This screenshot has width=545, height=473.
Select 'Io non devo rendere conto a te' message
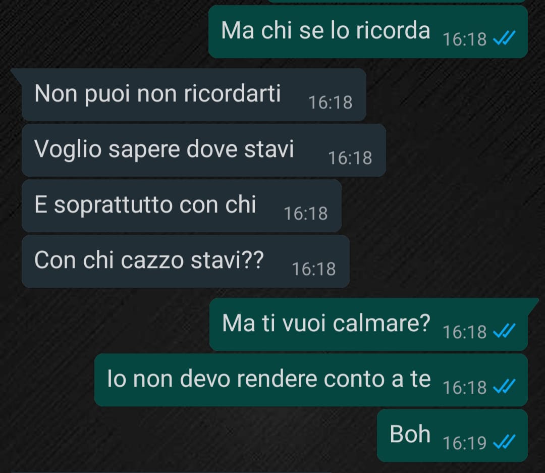pos(311,380)
